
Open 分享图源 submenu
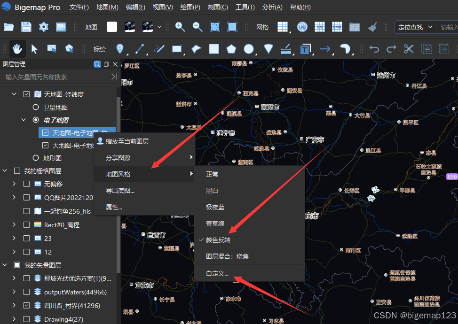[x=144, y=157]
